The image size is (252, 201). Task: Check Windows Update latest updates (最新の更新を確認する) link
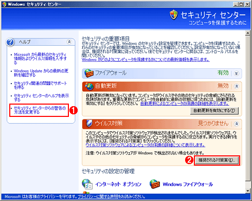pyautogui.click(x=41, y=73)
